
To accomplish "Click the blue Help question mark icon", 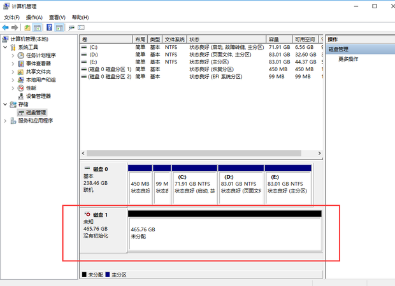I will tap(49, 28).
